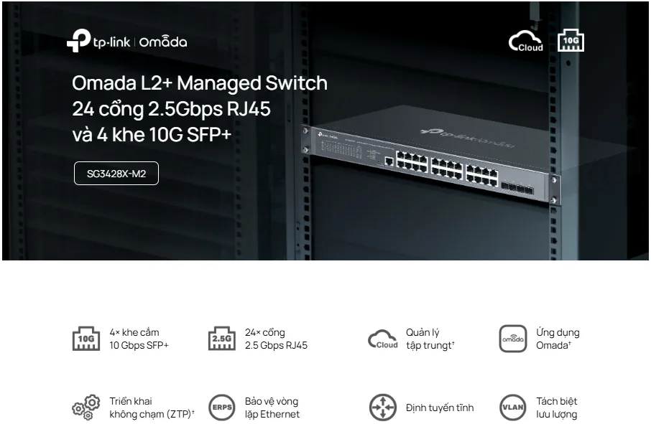Screen dimensions: 651x424
Task: Click the '24× cổng 2.5 Gbps RJ45' text
Action: 276,339
